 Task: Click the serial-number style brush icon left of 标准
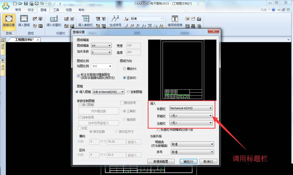click(127, 19)
